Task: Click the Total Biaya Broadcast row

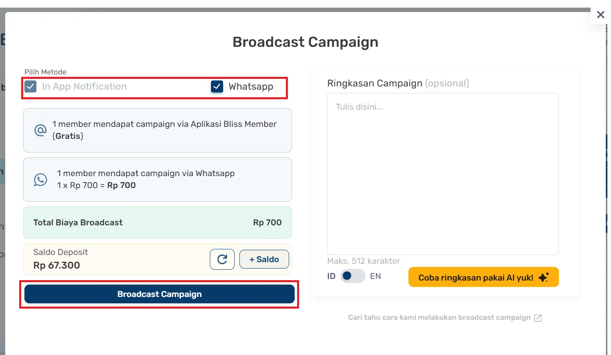Action: click(157, 223)
